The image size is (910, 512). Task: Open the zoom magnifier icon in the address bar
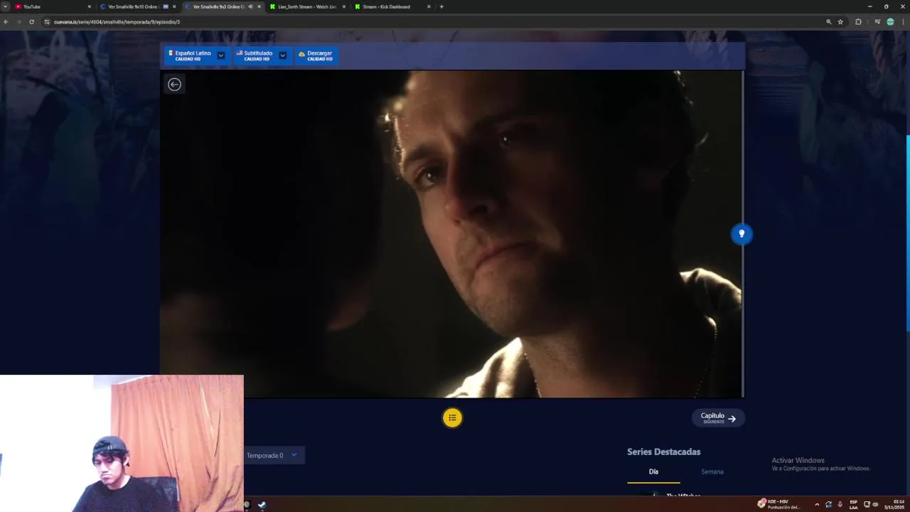[828, 22]
